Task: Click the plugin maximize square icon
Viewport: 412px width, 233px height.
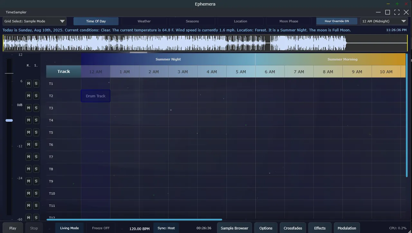Action: pyautogui.click(x=388, y=12)
